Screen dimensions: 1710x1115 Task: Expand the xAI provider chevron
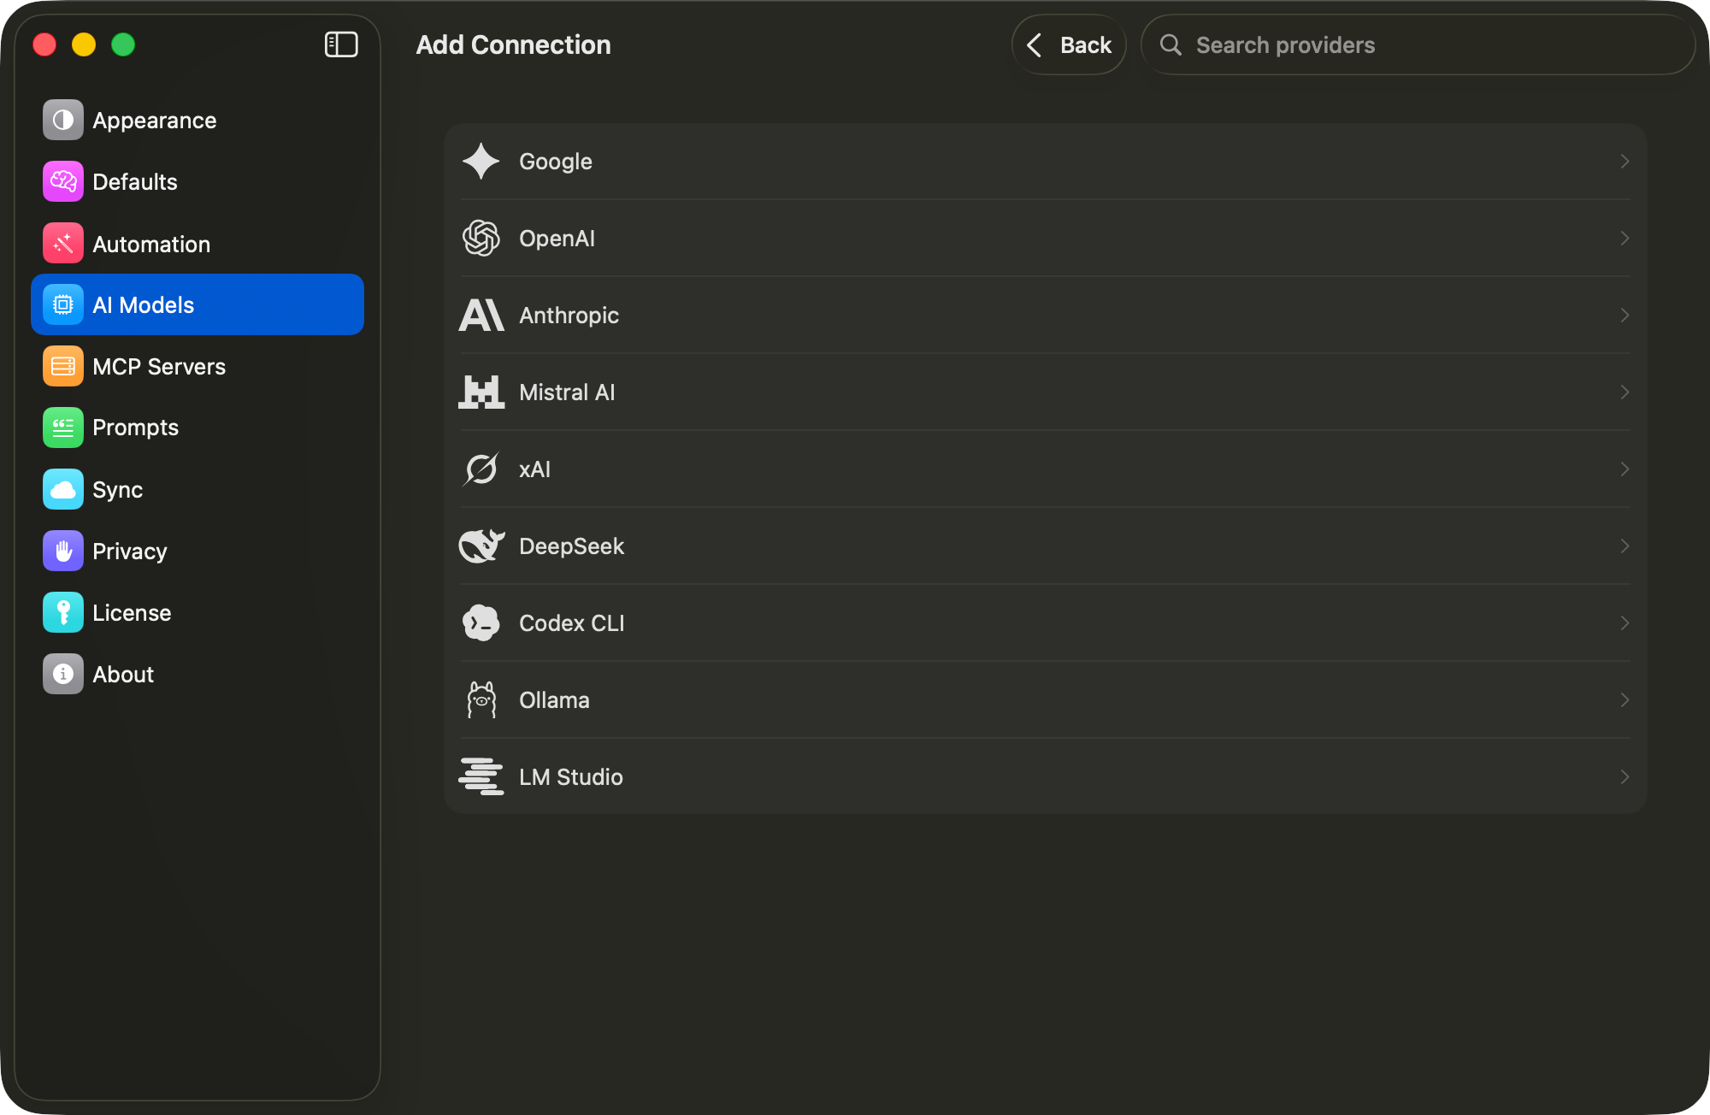1624,469
